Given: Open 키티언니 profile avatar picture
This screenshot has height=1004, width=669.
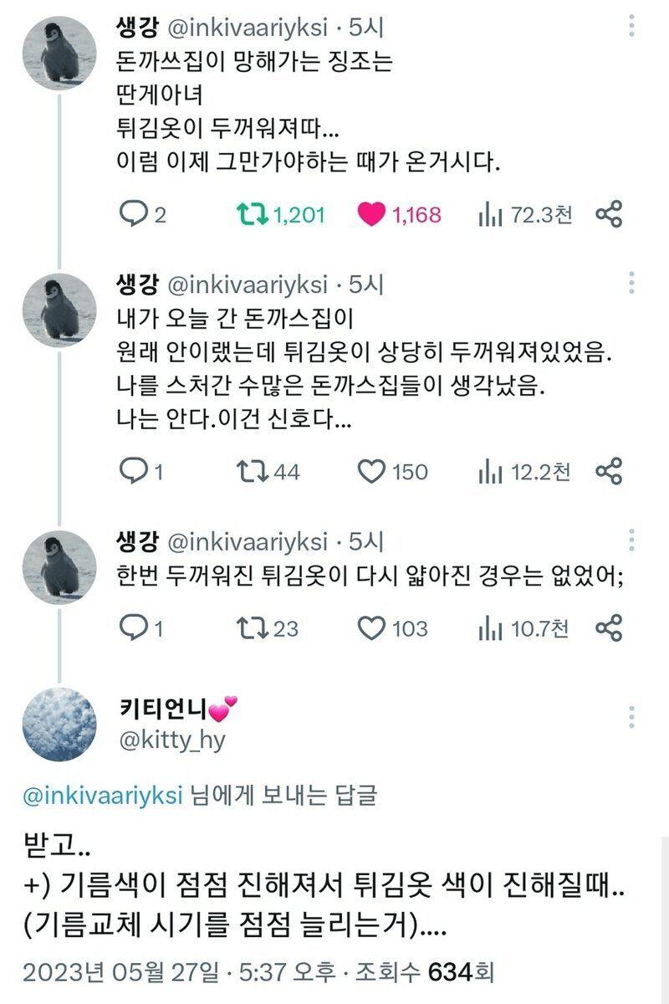Looking at the screenshot, I should tap(59, 725).
